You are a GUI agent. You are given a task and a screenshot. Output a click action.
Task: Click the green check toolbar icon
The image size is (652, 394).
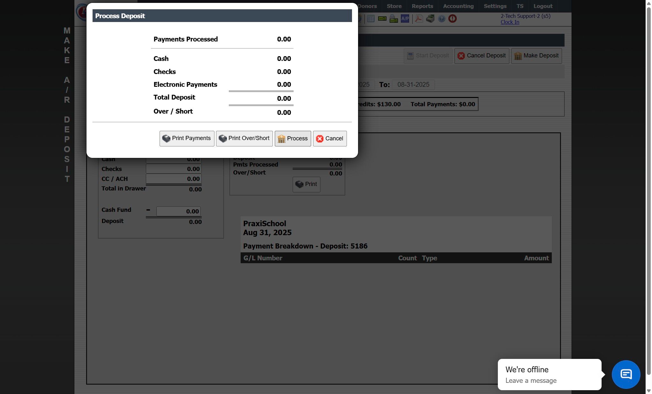[x=382, y=19]
